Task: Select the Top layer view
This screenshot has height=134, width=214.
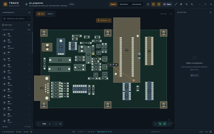Action: point(41,14)
